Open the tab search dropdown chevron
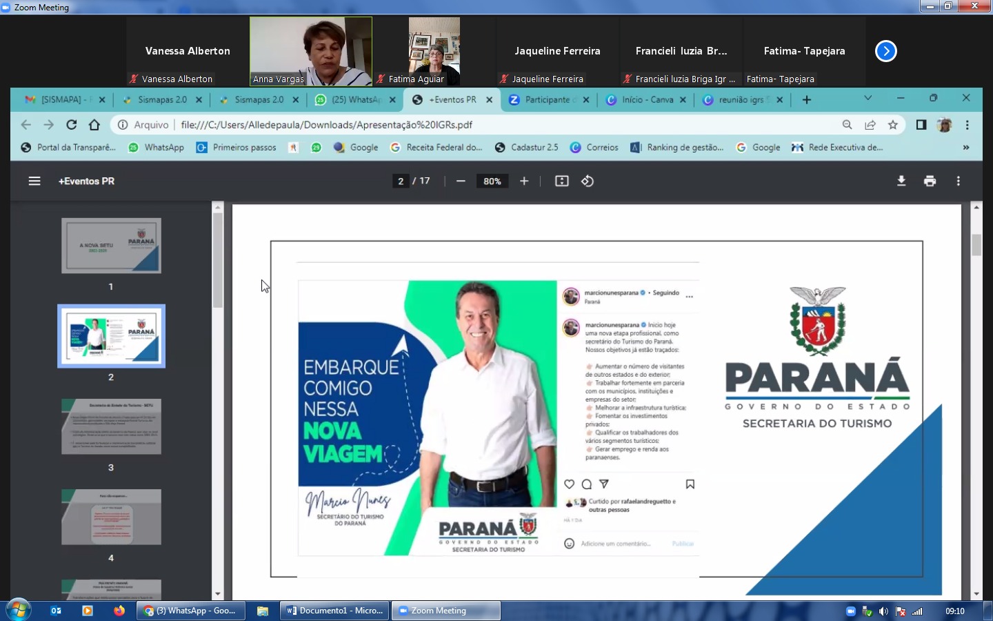 [868, 98]
